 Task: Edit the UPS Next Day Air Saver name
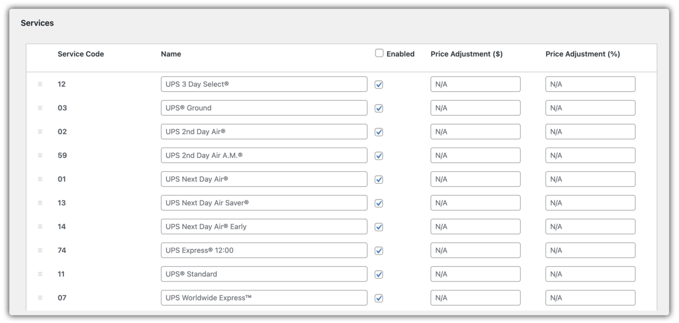tap(264, 203)
